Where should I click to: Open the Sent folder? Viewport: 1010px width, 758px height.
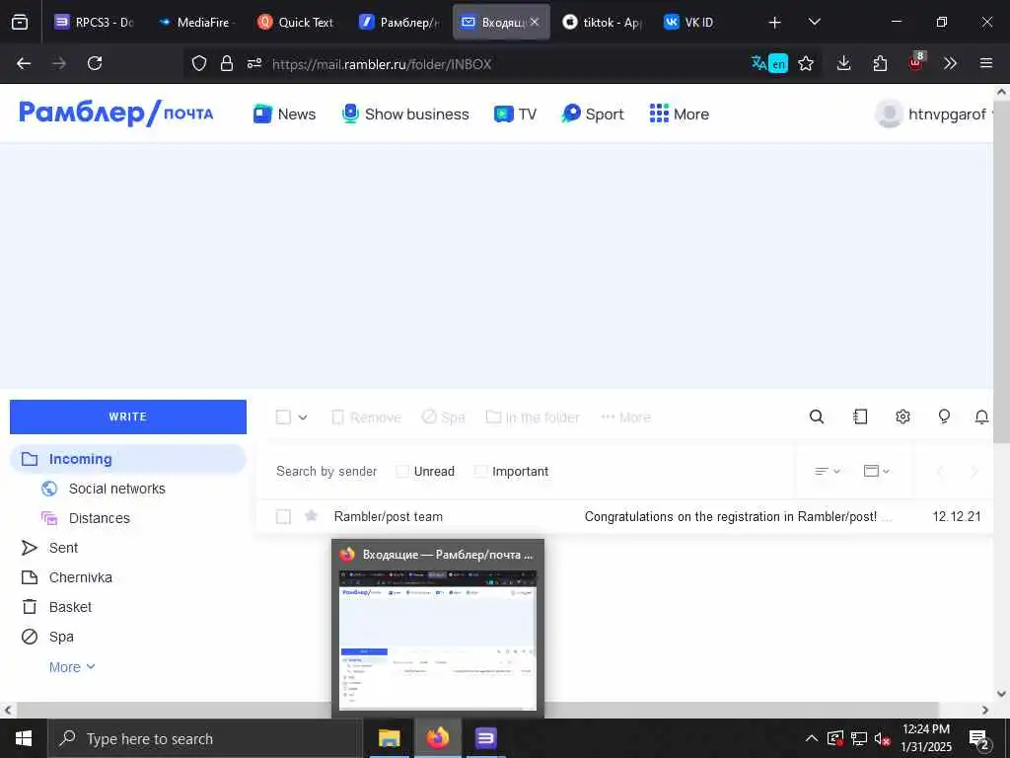[63, 548]
